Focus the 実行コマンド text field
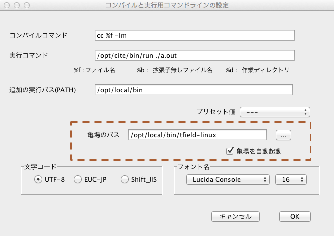Image resolution: width=335 pixels, height=236 pixels. tap(194, 55)
